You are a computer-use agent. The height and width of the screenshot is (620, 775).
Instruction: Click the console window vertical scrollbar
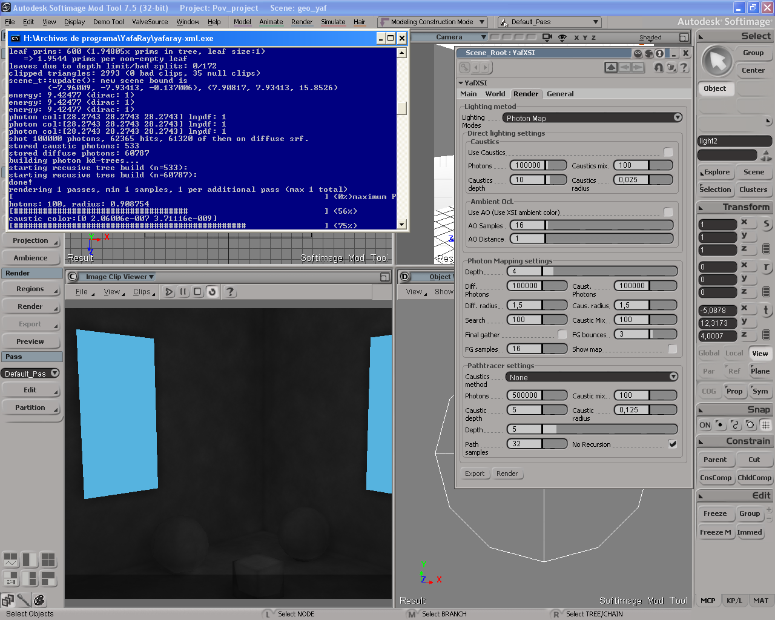401,138
